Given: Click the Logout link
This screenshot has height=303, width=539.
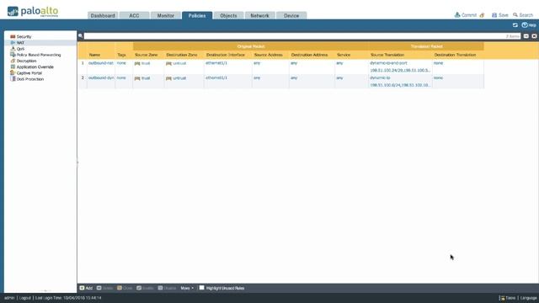Looking at the screenshot, I should click(24, 298).
